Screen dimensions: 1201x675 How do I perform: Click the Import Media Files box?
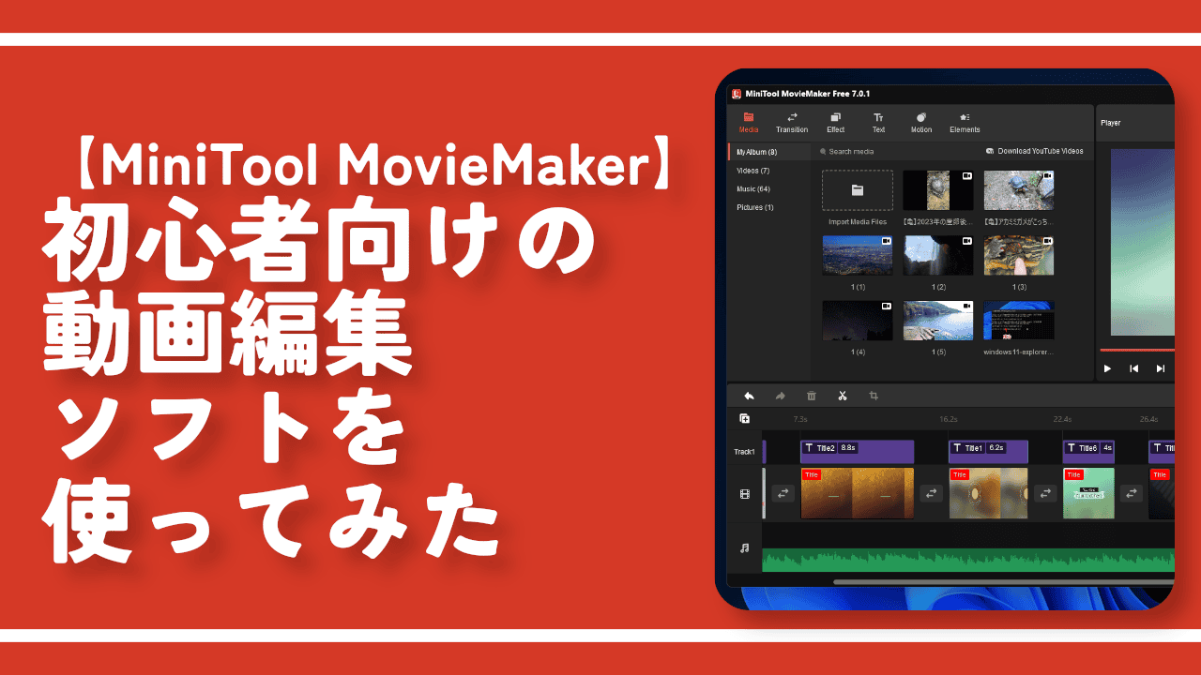pos(857,190)
